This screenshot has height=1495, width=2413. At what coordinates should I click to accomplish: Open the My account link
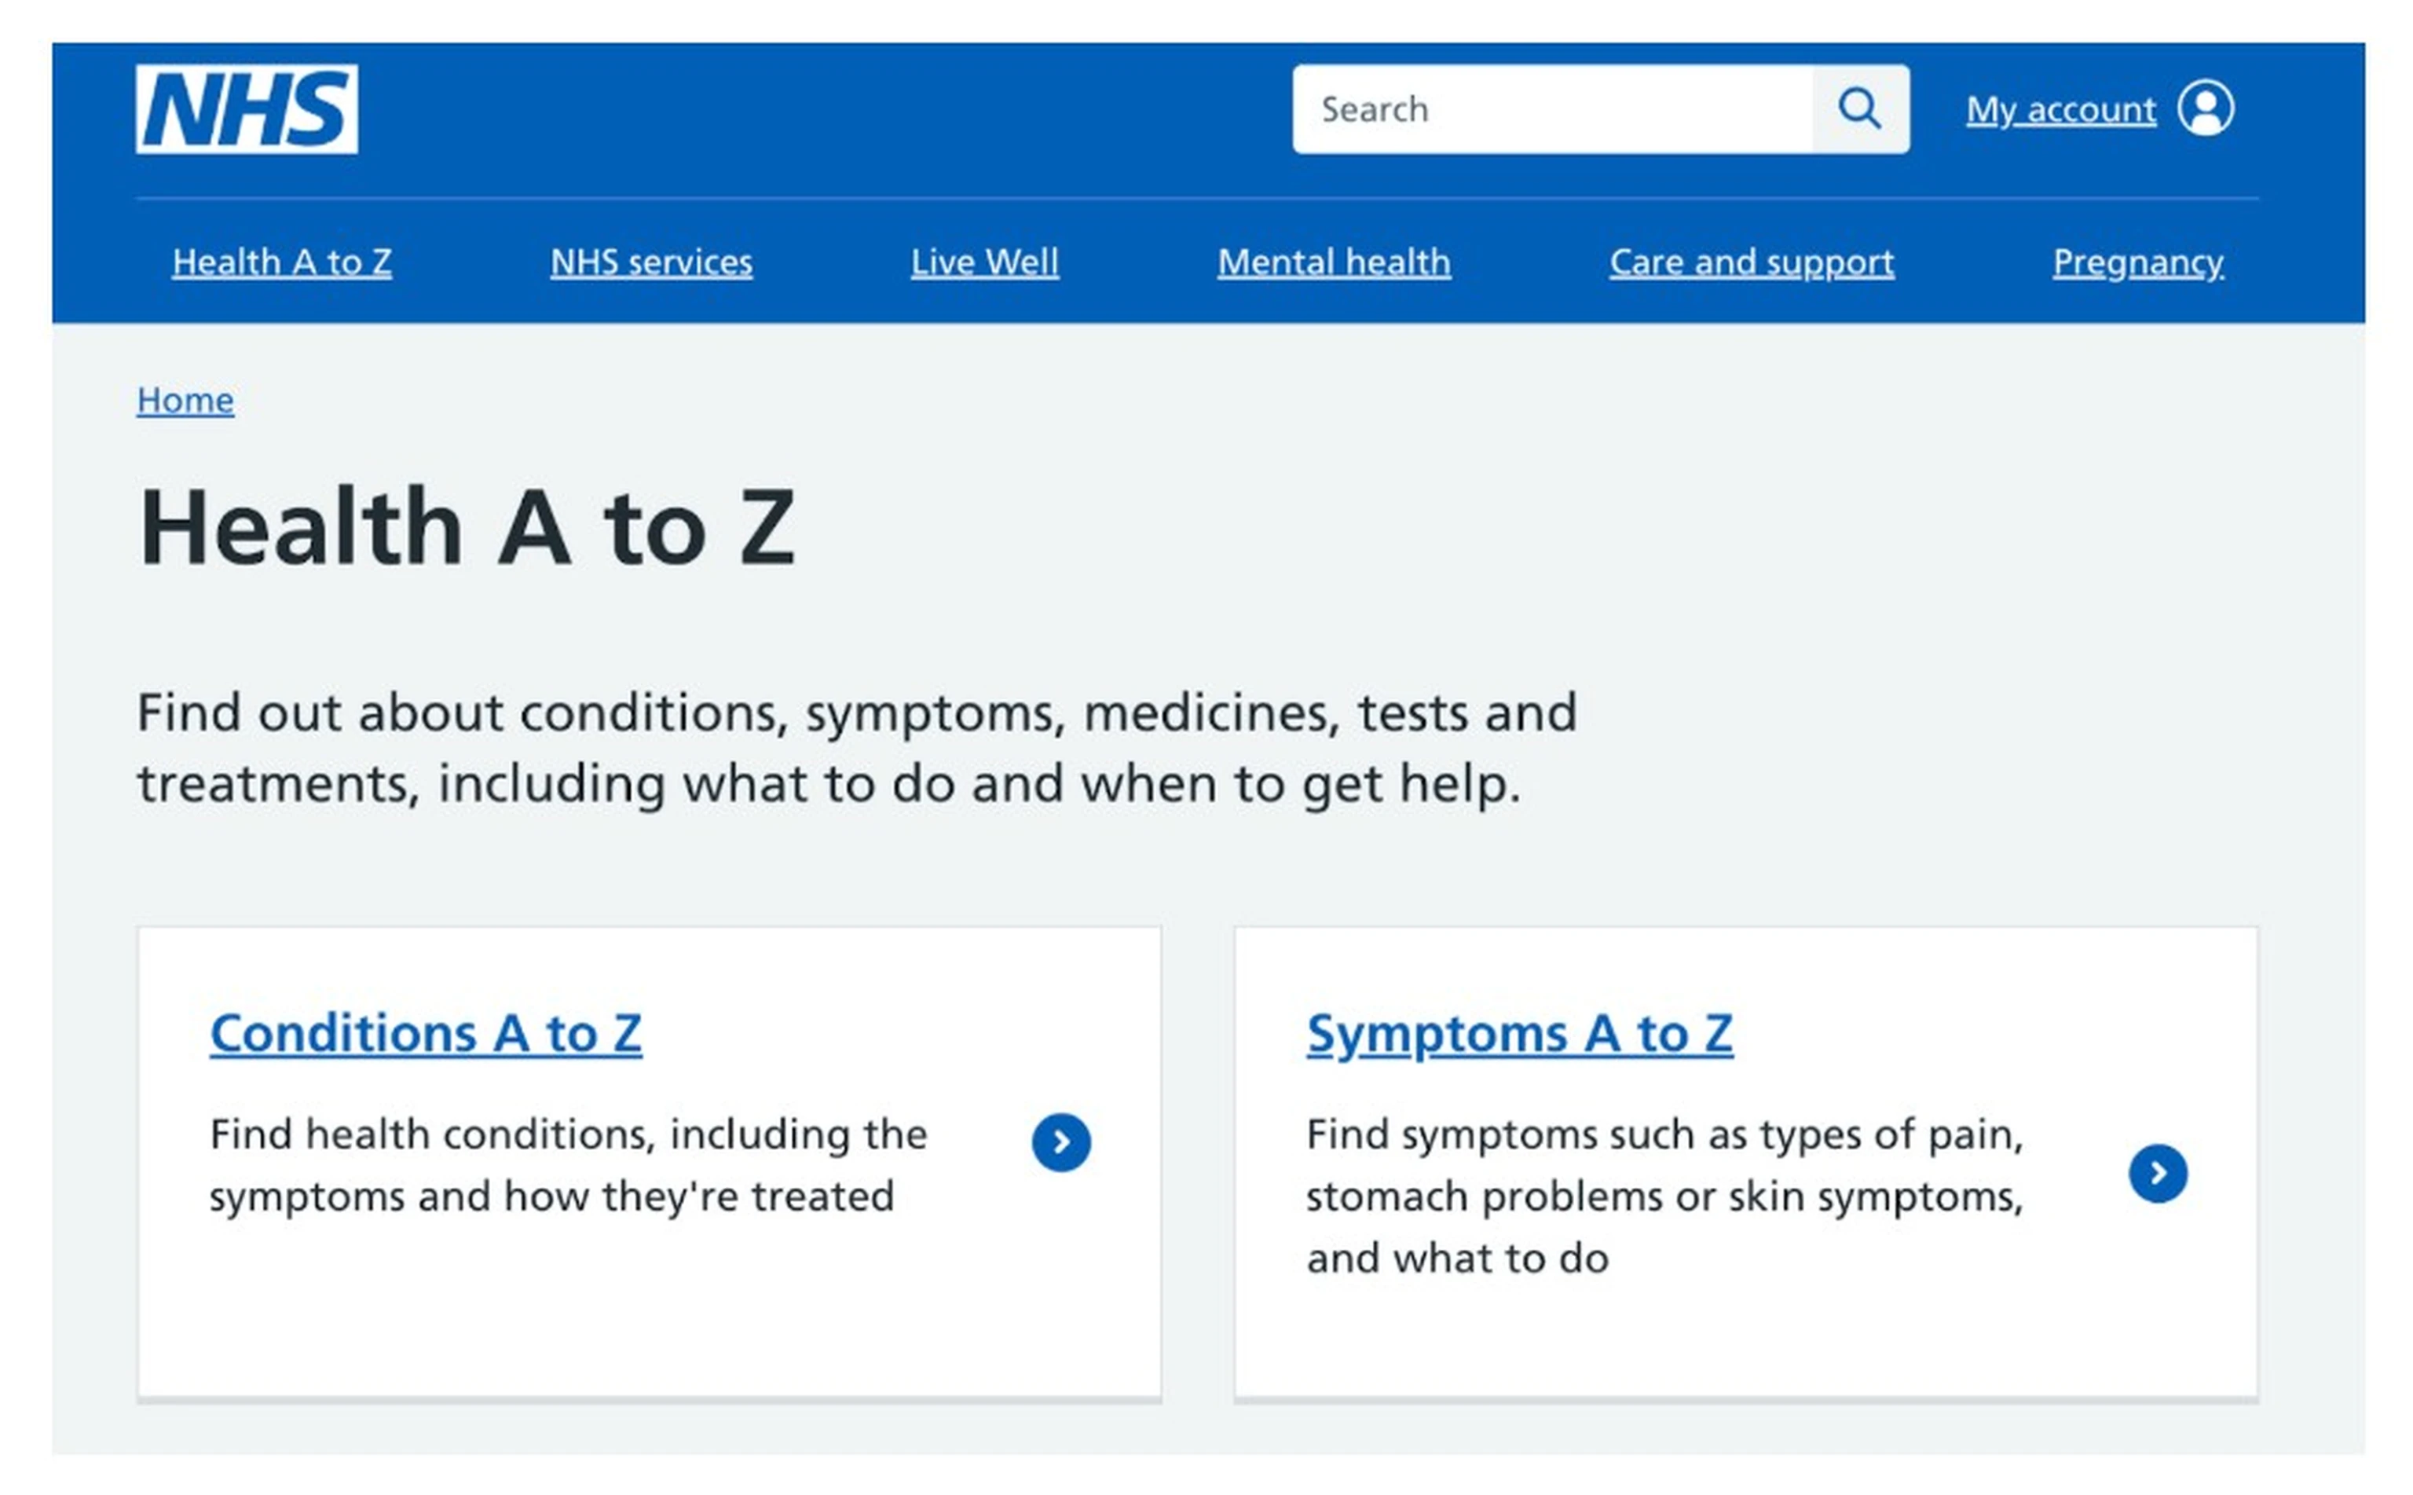coord(2060,108)
